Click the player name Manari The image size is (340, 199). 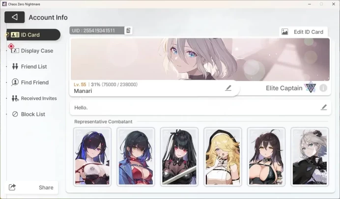(x=83, y=91)
